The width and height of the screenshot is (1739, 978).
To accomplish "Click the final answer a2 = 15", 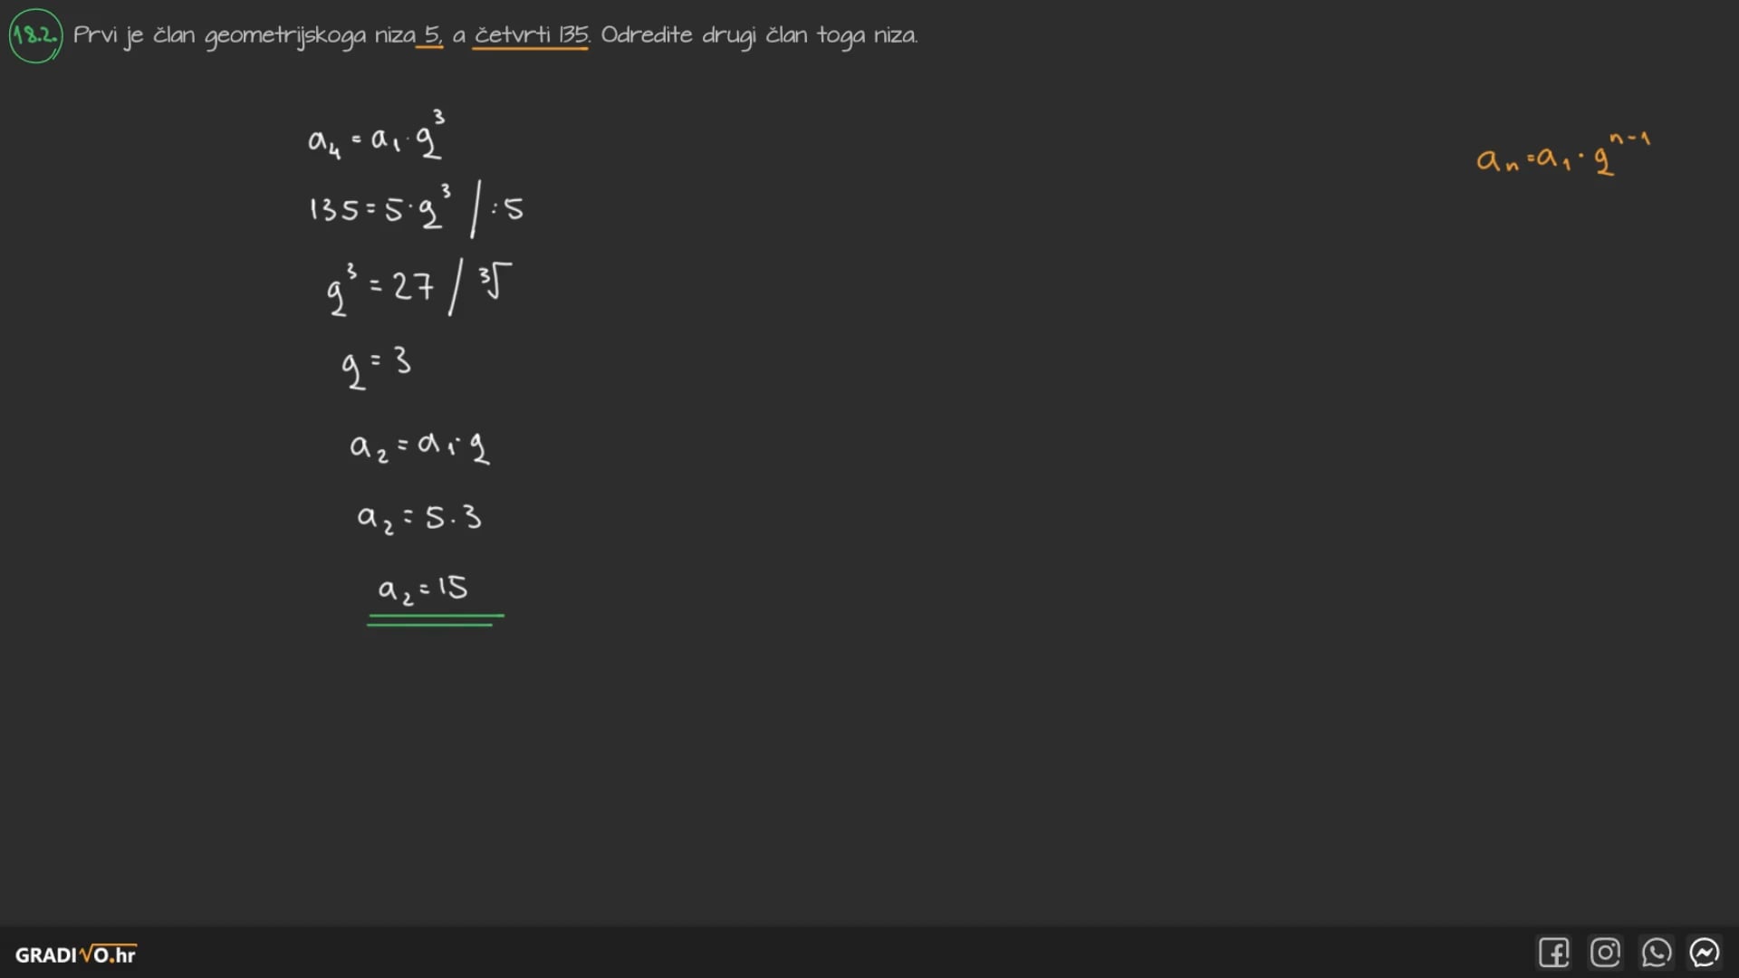I will pyautogui.click(x=423, y=590).
